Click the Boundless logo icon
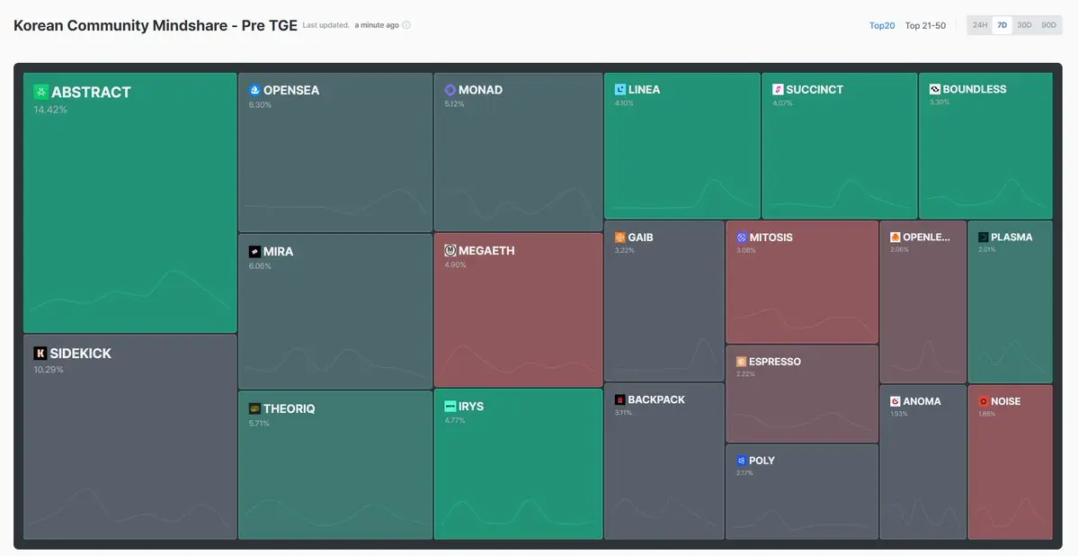The height and width of the screenshot is (556, 1078). click(x=935, y=89)
